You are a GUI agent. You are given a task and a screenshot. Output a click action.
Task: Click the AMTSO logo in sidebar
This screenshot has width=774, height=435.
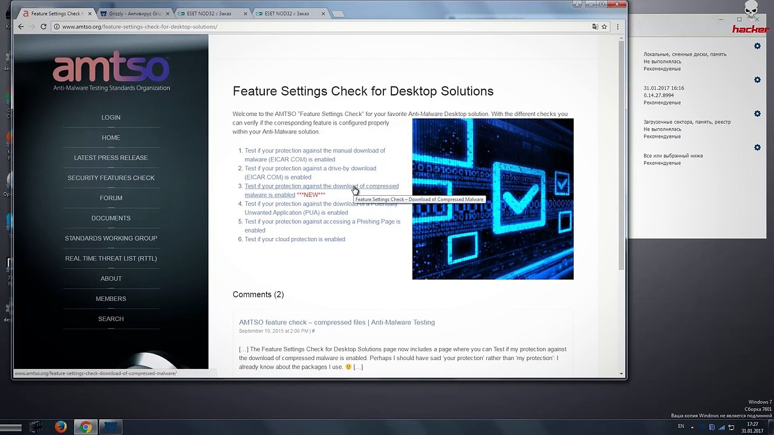(111, 71)
